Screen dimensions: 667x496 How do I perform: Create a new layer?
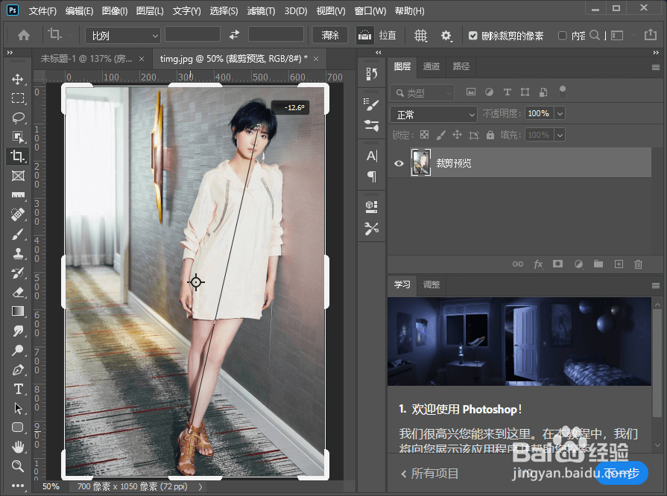point(619,264)
